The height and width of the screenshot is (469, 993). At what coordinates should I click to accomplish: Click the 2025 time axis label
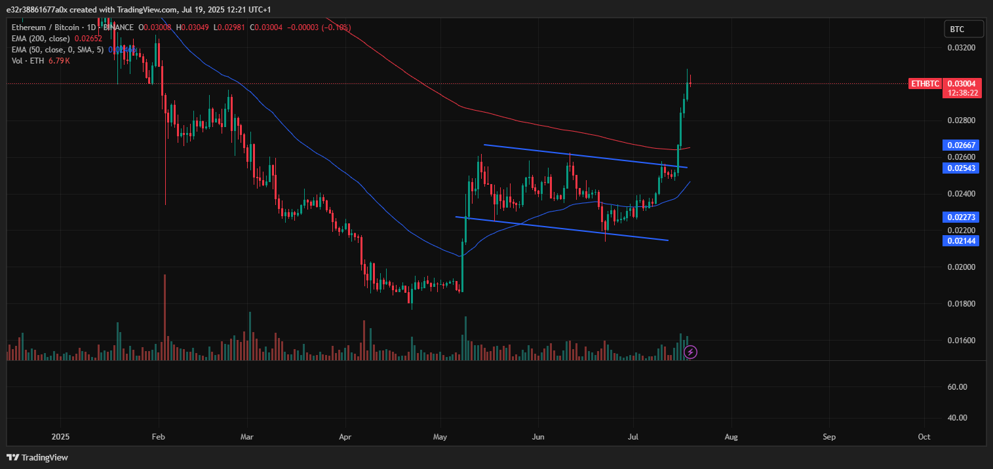click(60, 436)
